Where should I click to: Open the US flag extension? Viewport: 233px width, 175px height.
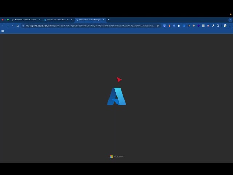(208, 26)
